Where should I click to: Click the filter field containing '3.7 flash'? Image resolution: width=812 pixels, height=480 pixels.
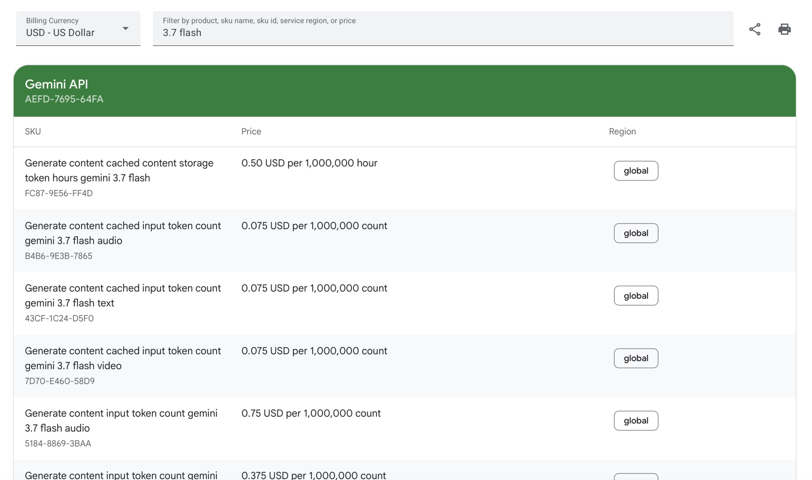coord(443,29)
